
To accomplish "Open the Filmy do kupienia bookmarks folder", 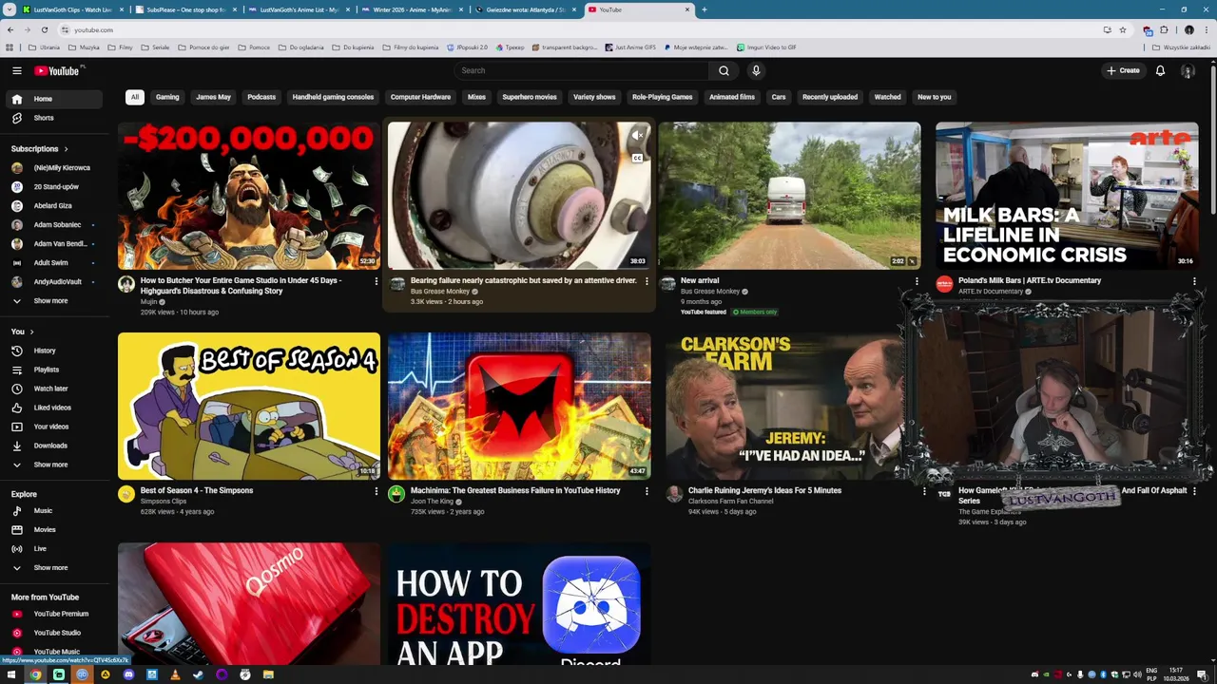I will point(410,47).
